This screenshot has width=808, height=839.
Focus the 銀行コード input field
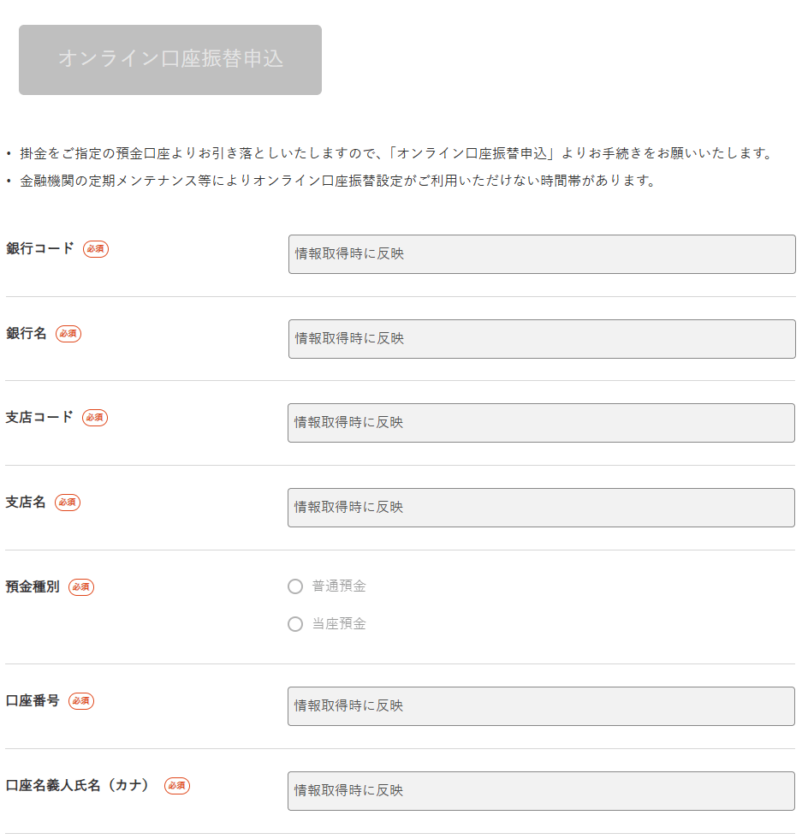pyautogui.click(x=541, y=254)
